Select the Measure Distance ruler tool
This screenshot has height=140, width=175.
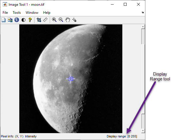point(45,20)
